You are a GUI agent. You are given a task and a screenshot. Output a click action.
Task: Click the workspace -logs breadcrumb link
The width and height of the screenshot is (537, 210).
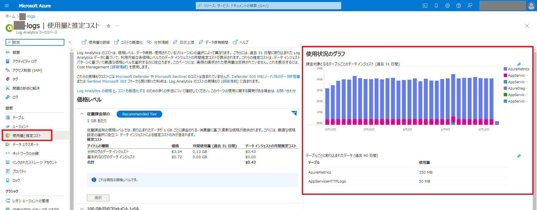click(27, 16)
